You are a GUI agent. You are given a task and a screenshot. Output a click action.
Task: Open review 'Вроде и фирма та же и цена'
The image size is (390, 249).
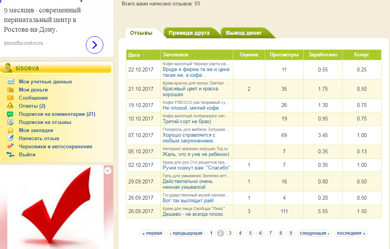[x=196, y=72]
